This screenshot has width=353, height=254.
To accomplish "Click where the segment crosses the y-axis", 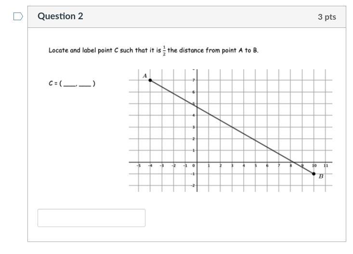I will tap(197, 107).
